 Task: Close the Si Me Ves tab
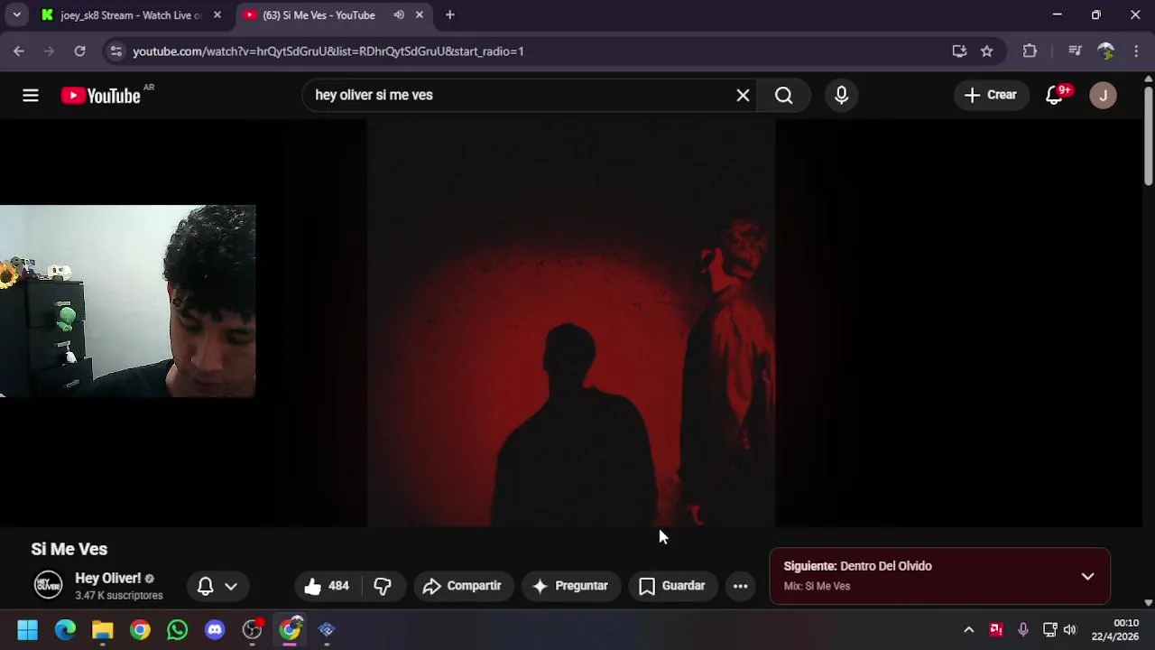pos(419,15)
